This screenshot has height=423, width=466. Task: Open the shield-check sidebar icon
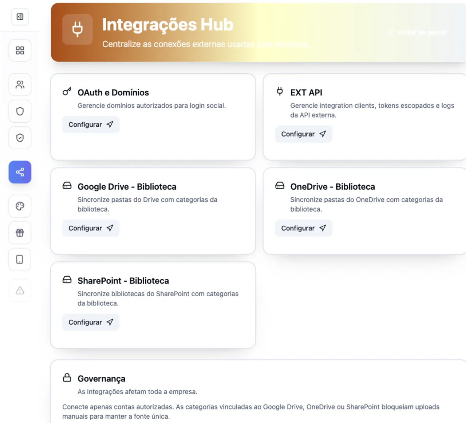tap(20, 138)
